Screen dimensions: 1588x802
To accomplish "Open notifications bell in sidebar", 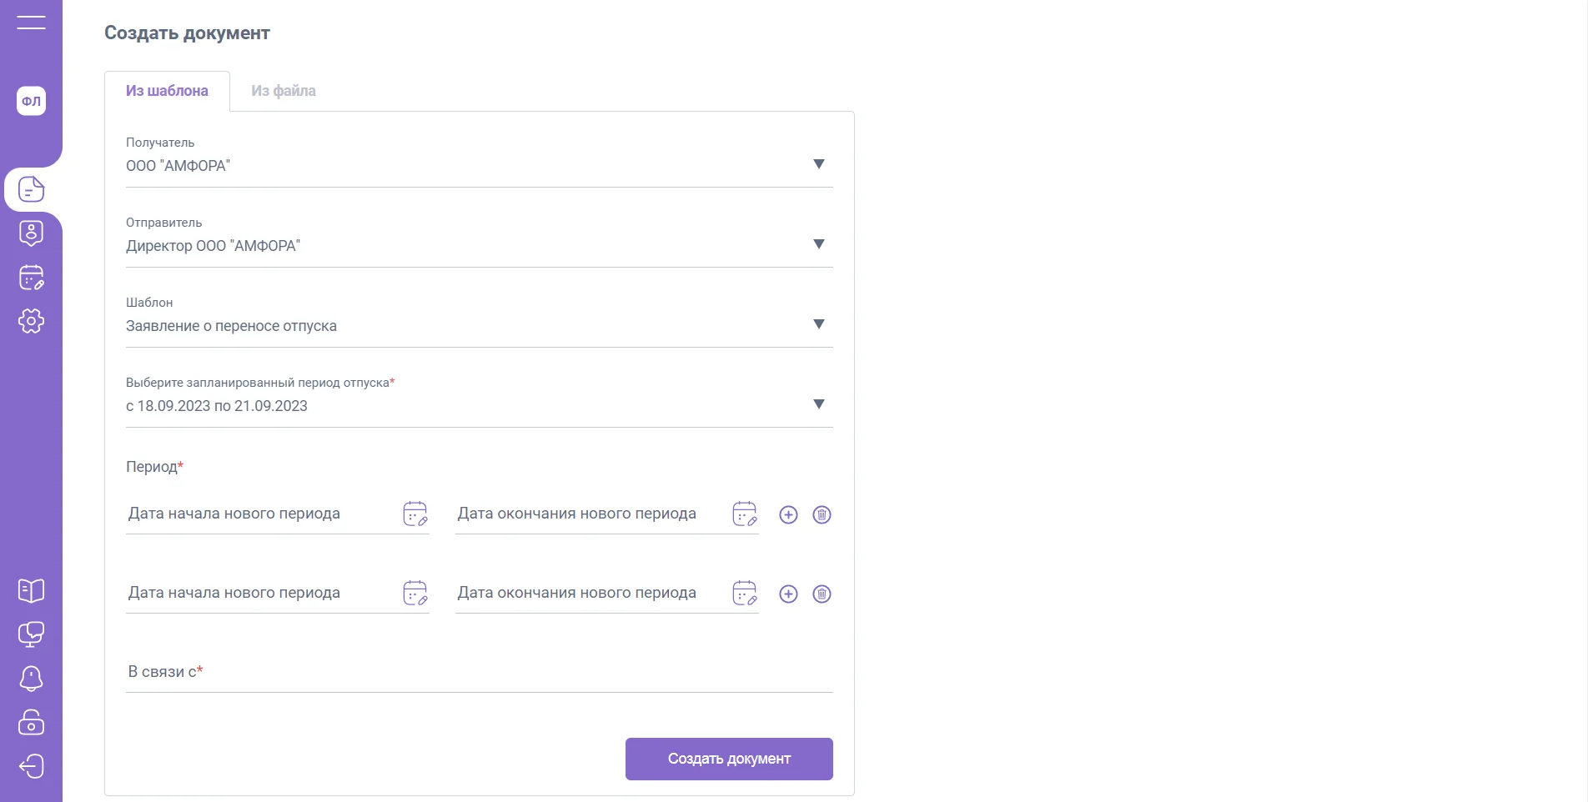I will 31,679.
